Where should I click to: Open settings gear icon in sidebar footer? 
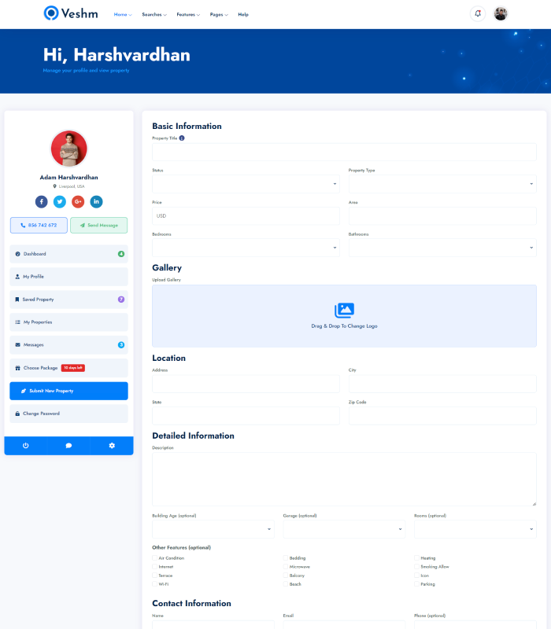[x=112, y=446]
